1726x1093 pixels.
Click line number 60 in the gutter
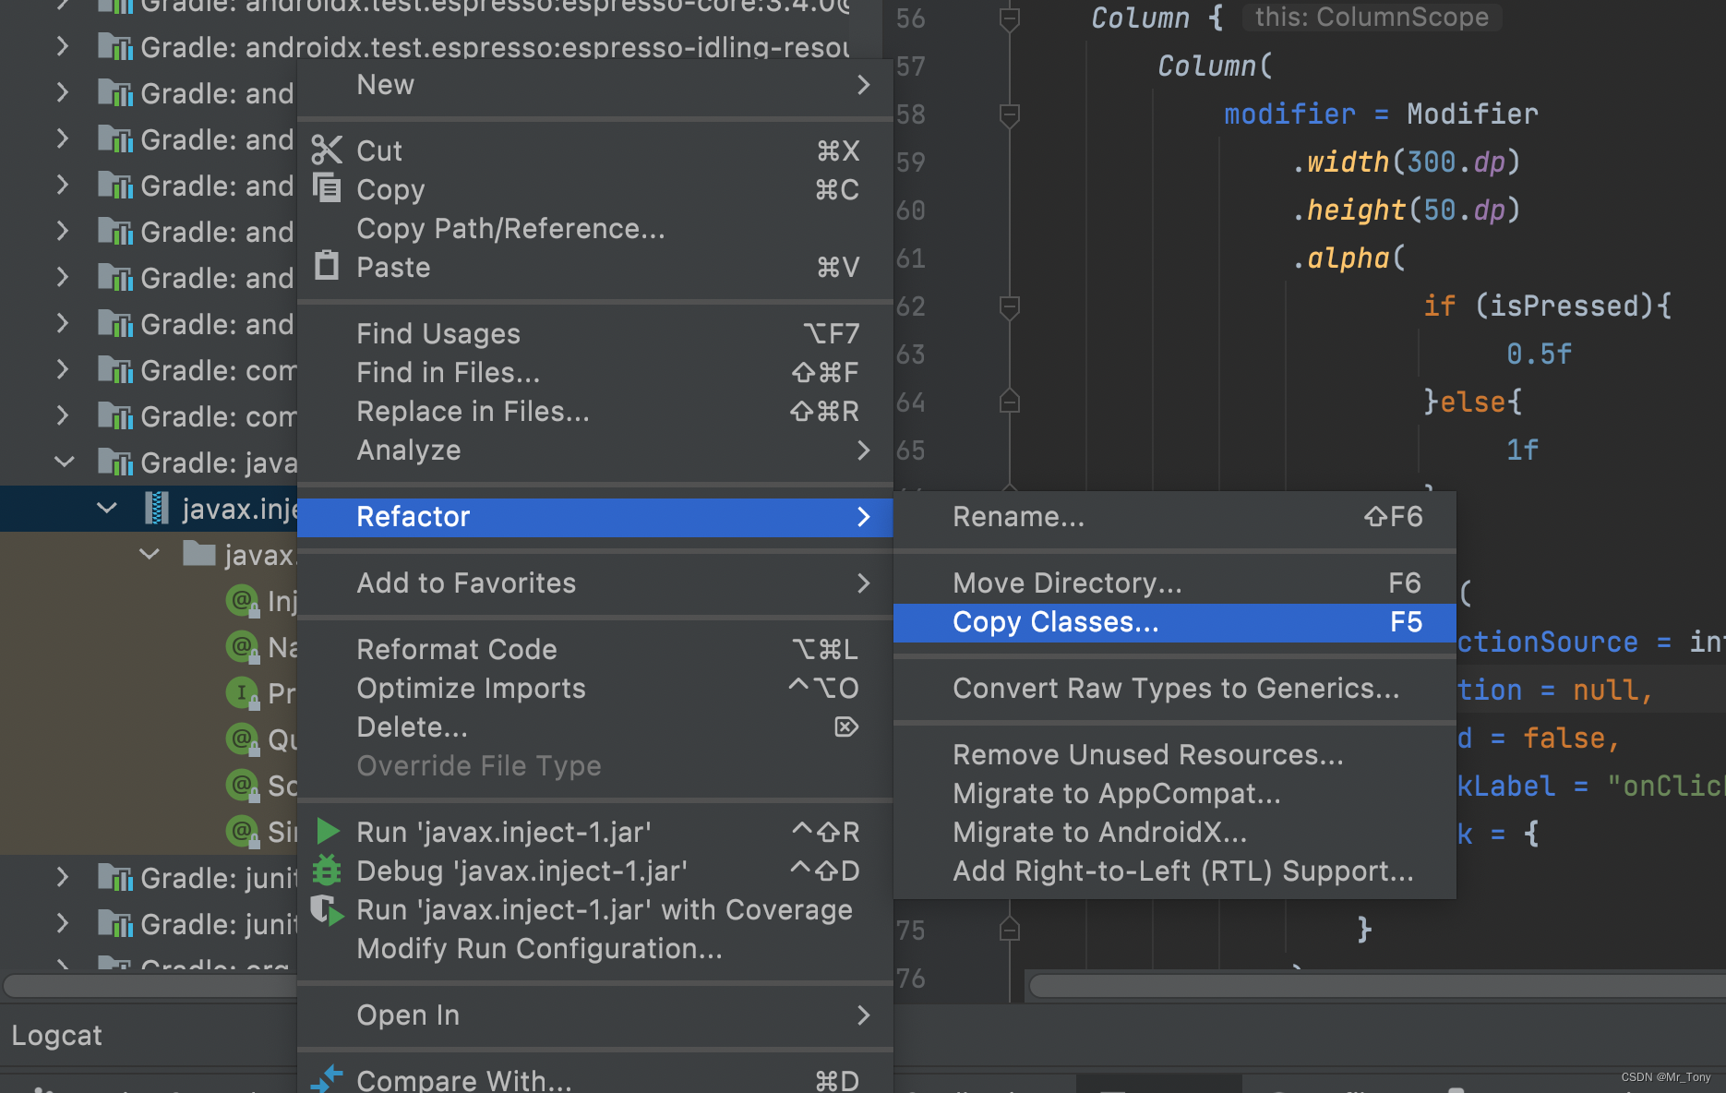911,210
